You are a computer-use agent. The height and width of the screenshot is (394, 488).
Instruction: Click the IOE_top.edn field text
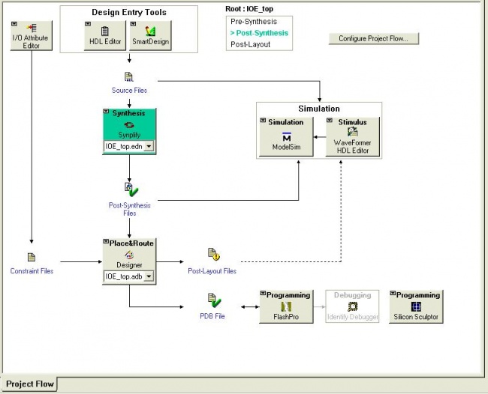(x=124, y=147)
